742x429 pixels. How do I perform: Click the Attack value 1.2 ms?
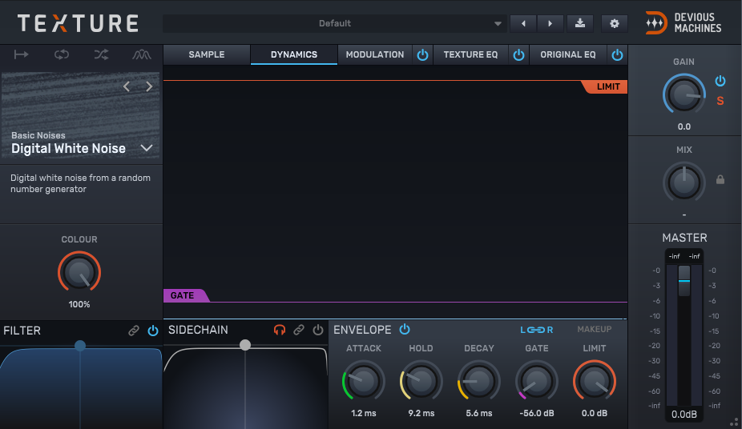coord(364,413)
